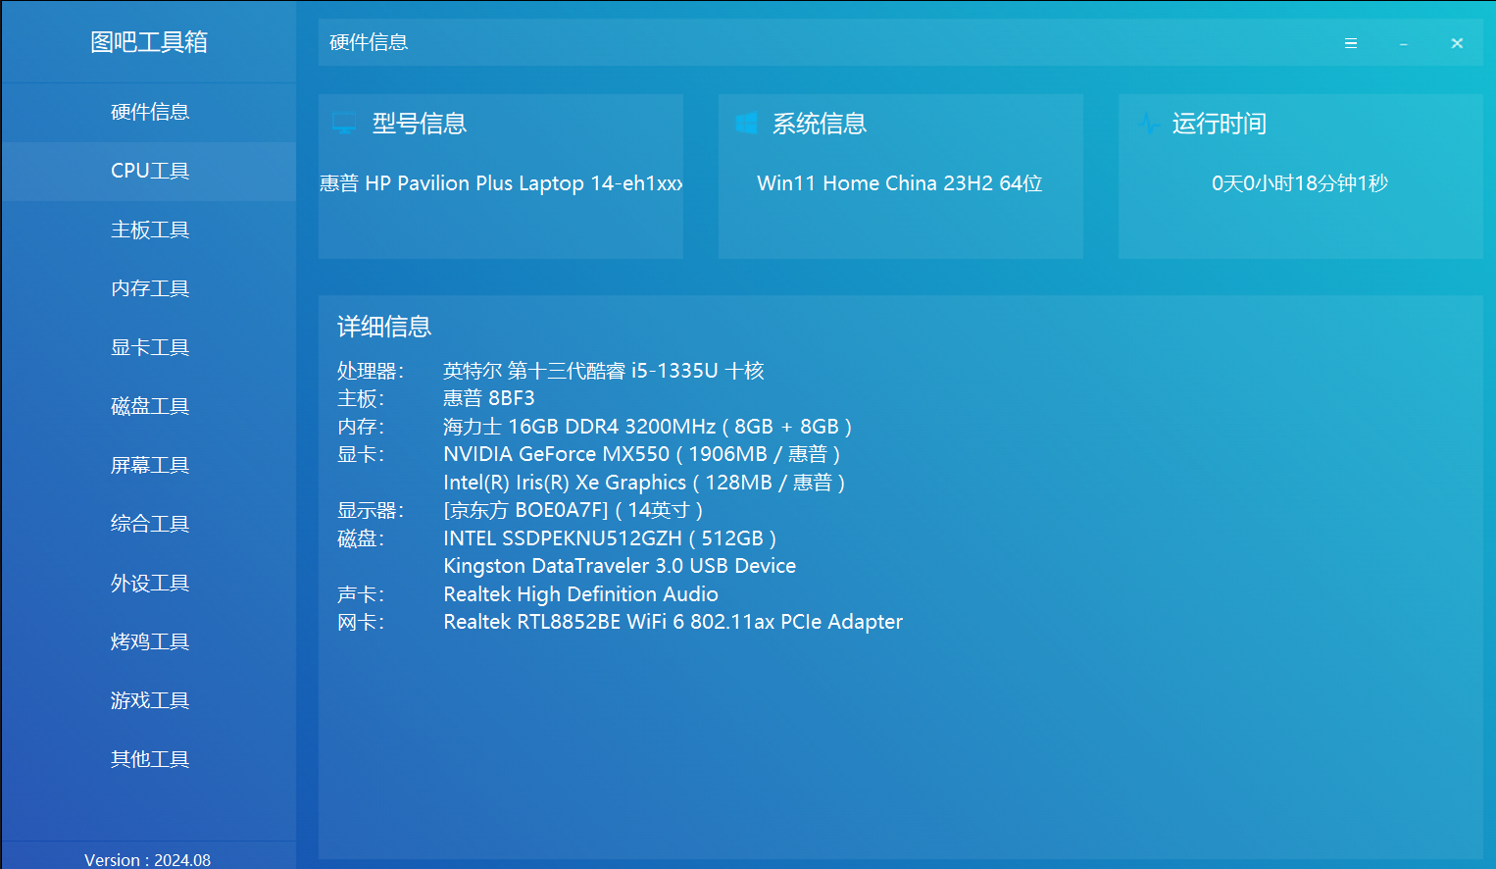
Task: Click the Intel Iris Xe Graphics line
Action: 644,483
